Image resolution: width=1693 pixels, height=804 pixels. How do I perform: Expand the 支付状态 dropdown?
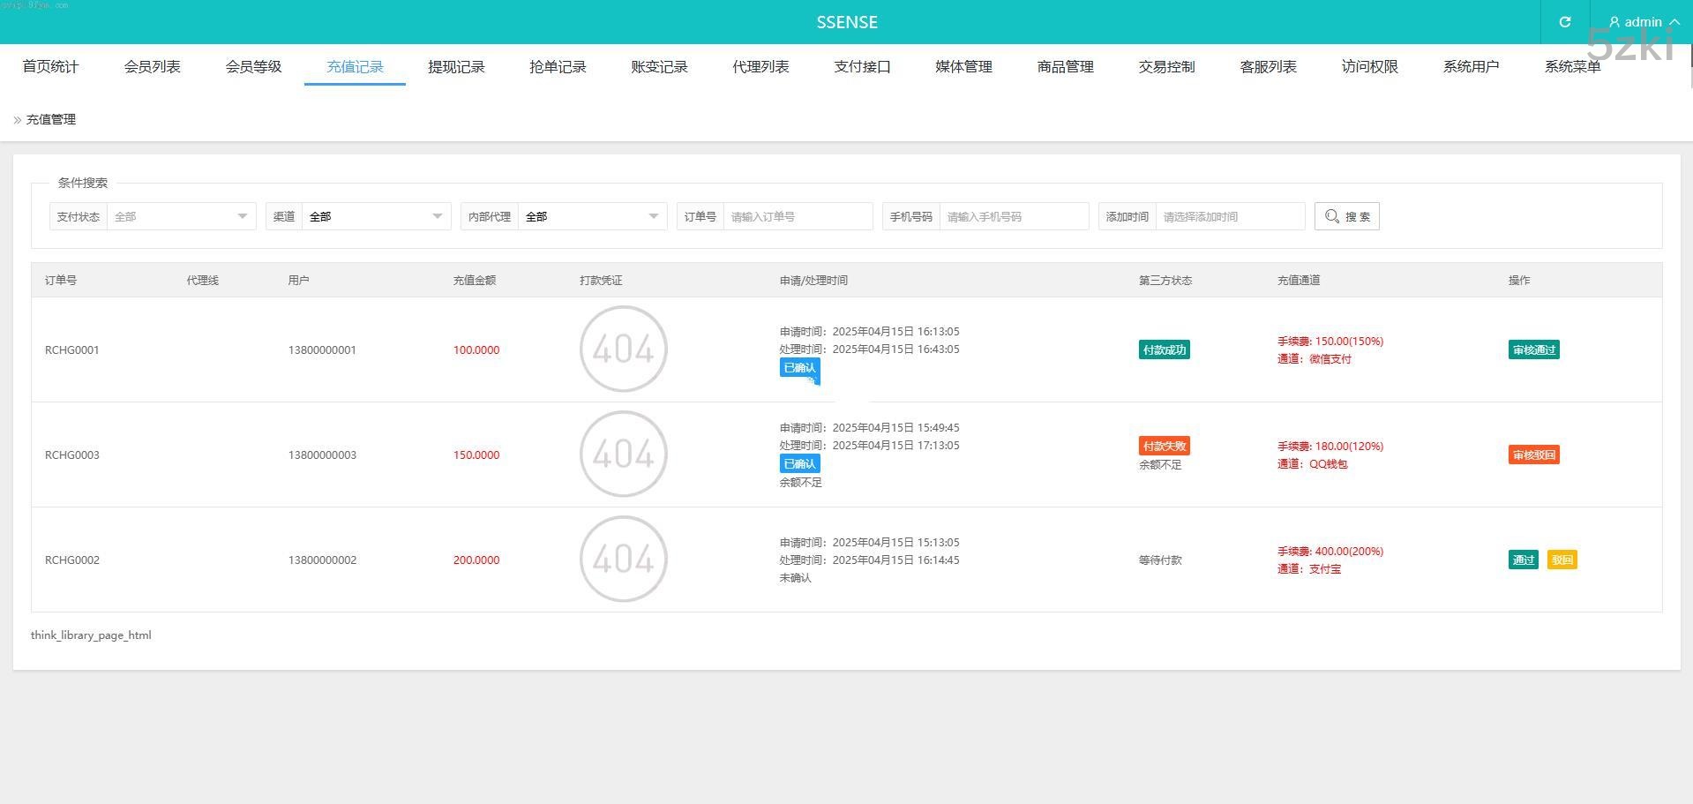(x=181, y=216)
